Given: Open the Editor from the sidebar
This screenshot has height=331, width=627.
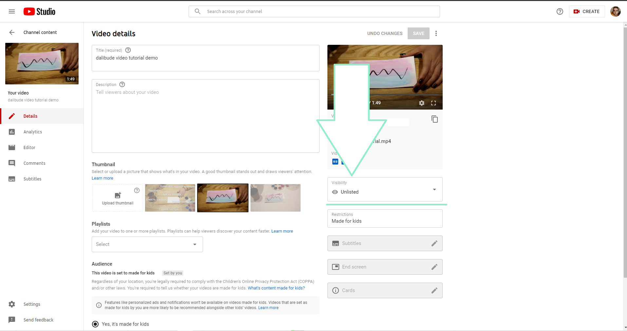Looking at the screenshot, I should point(29,148).
